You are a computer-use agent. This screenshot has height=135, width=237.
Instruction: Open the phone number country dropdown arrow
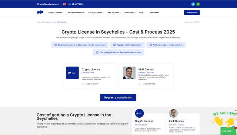pos(85,4)
